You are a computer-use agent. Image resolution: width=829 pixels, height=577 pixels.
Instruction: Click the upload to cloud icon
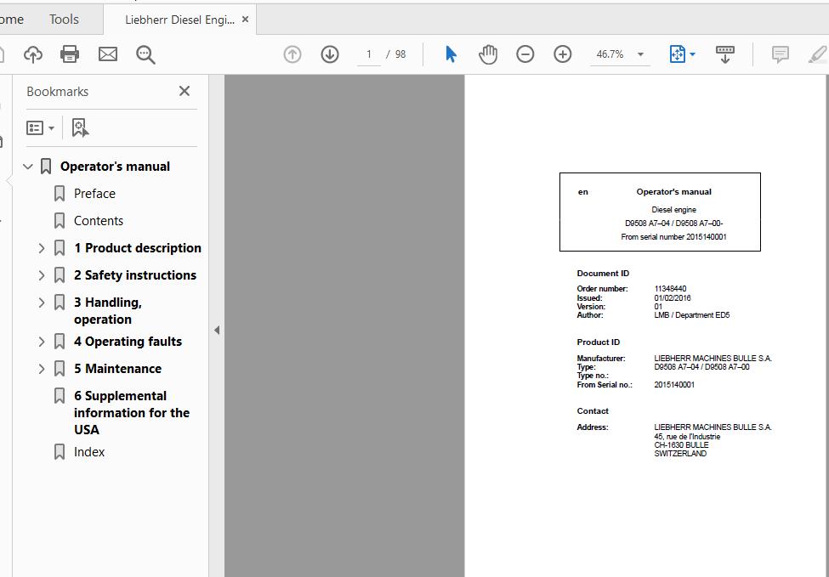pyautogui.click(x=33, y=54)
